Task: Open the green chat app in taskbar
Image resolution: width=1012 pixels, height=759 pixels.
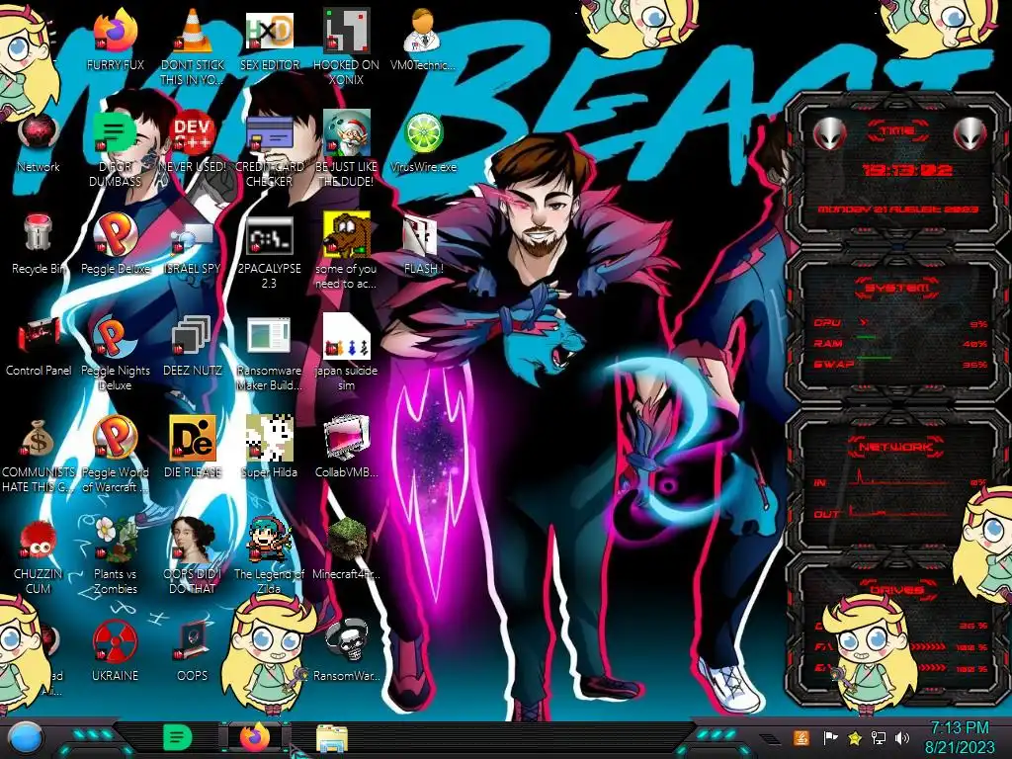Action: [177, 737]
